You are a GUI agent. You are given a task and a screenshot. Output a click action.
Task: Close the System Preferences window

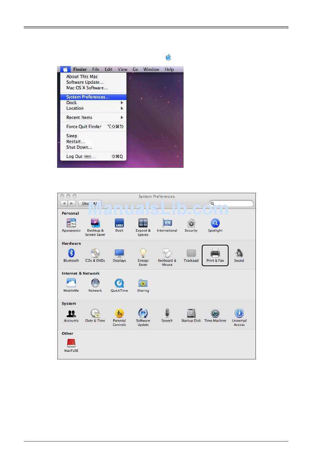[x=62, y=196]
